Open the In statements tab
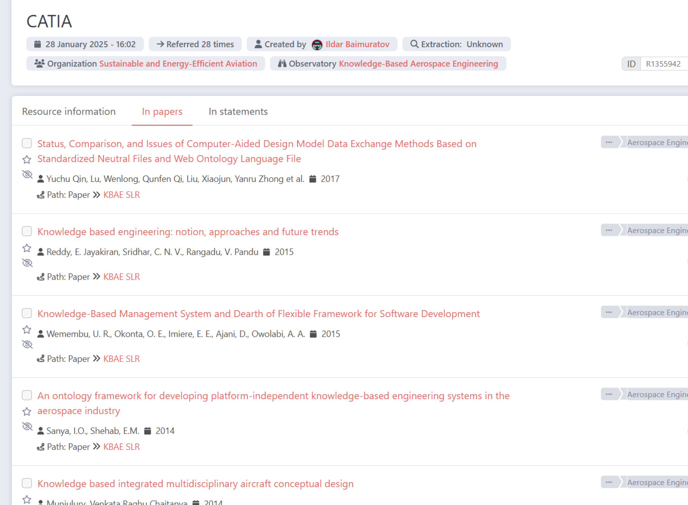Viewport: 688px width, 505px height. tap(238, 112)
